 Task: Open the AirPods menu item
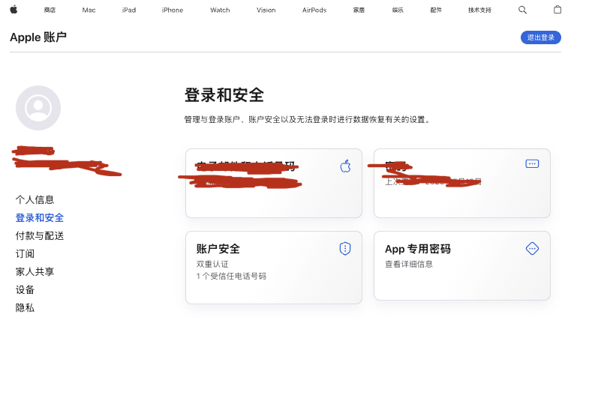click(x=314, y=10)
